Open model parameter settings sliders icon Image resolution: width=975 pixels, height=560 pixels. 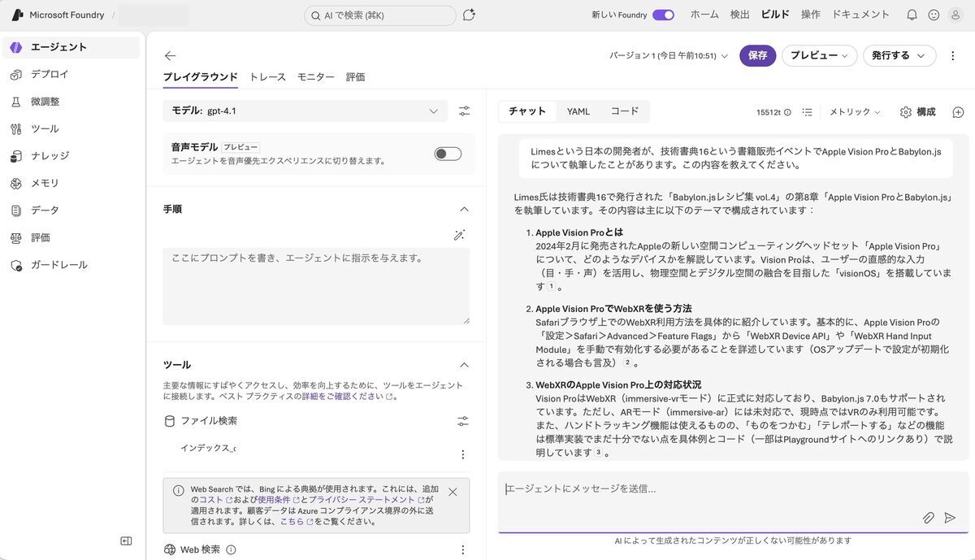tap(464, 111)
